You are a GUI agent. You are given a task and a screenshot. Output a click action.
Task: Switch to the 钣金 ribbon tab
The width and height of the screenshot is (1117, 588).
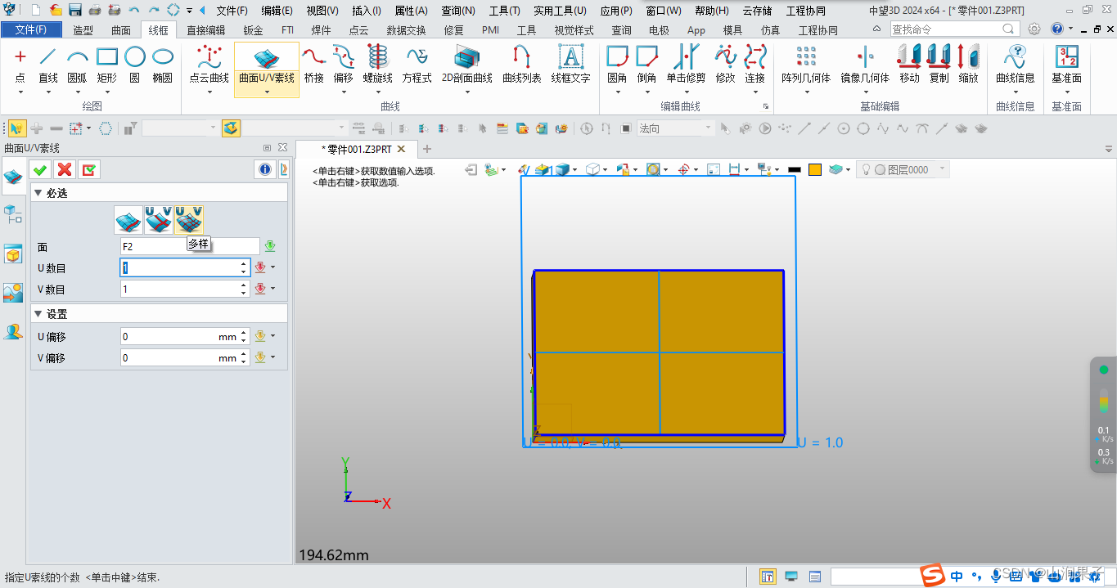253,29
